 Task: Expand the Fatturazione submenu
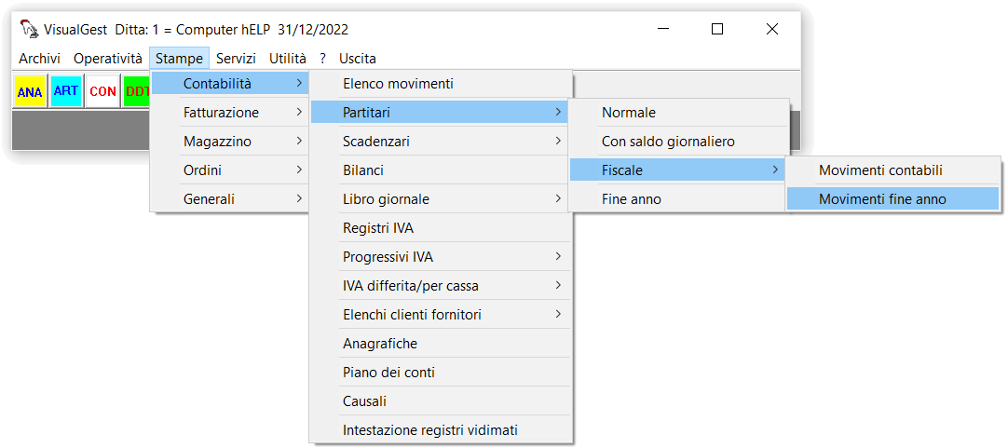229,113
